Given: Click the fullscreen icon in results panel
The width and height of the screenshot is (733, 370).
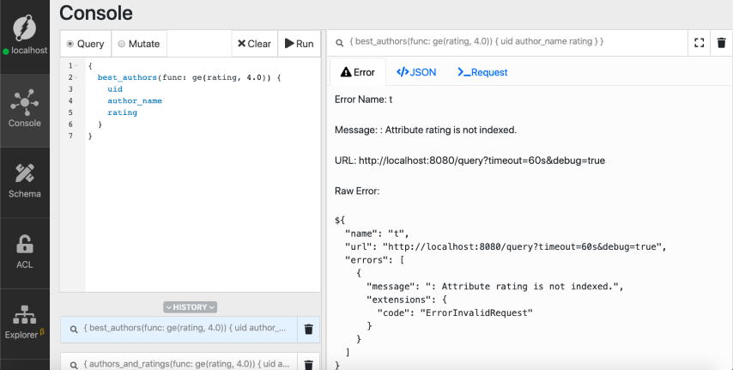Looking at the screenshot, I should (699, 42).
